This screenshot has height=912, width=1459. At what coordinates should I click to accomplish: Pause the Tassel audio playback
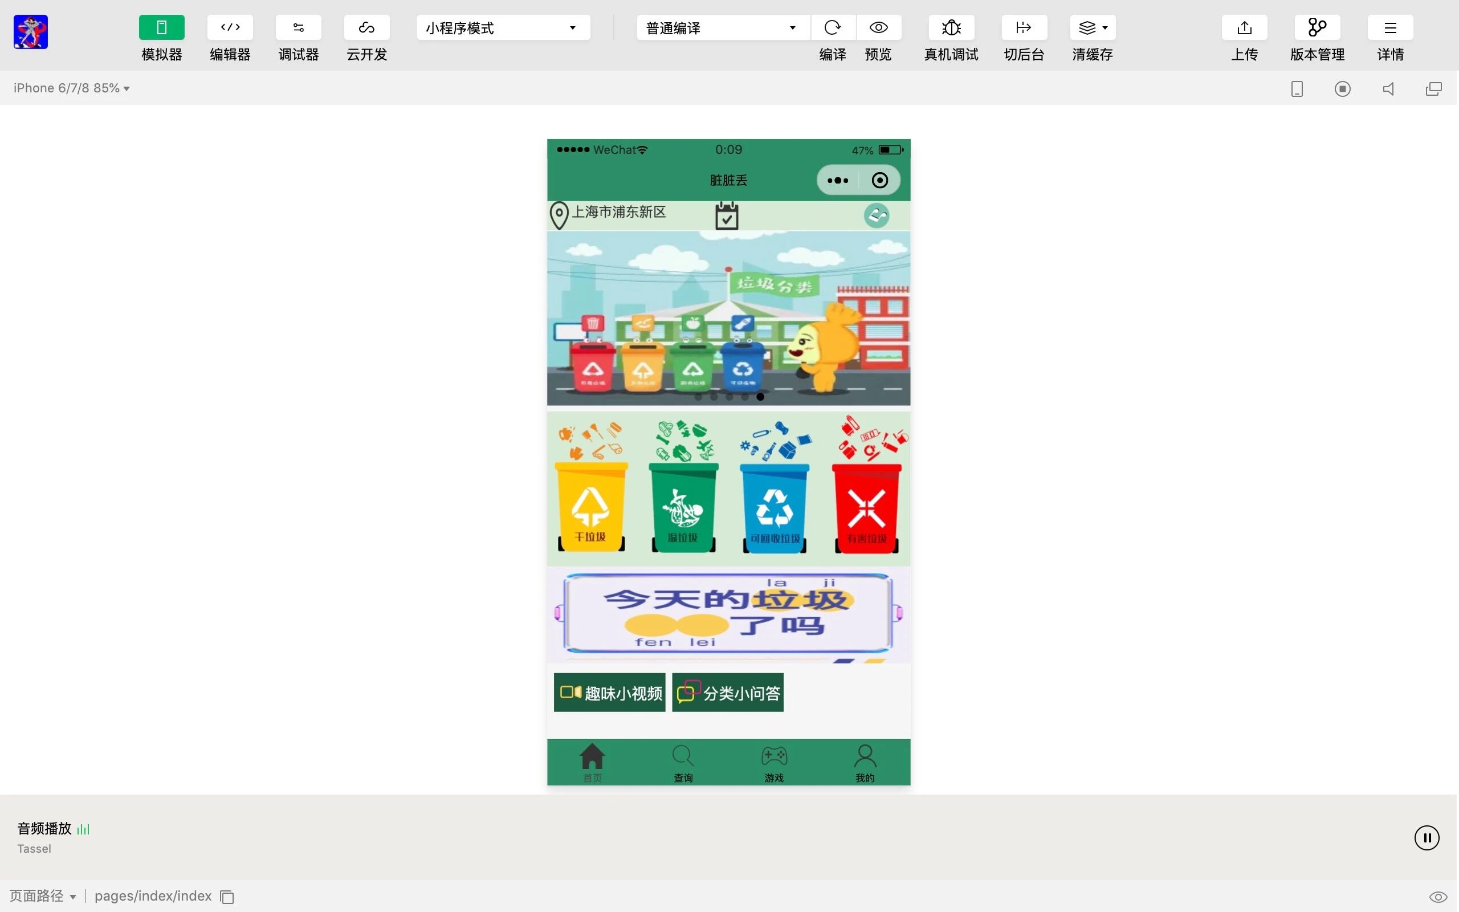1427,838
